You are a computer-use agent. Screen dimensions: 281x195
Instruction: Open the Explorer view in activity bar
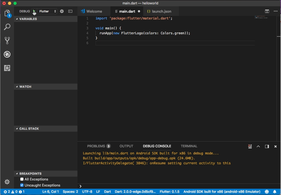(7, 13)
